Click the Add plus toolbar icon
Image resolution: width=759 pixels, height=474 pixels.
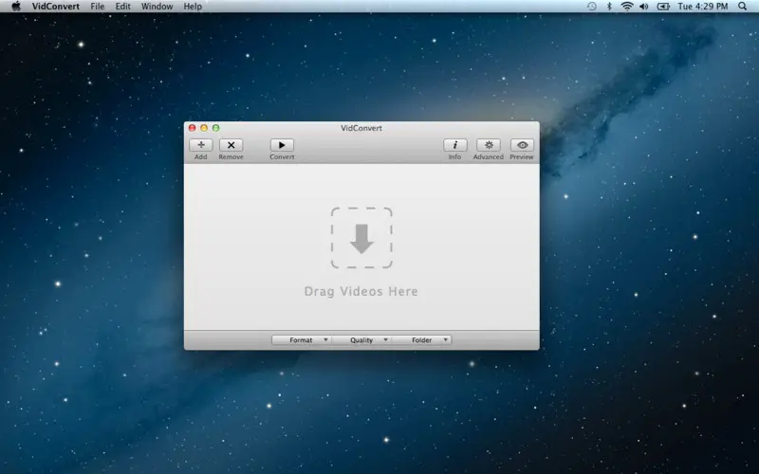201,145
